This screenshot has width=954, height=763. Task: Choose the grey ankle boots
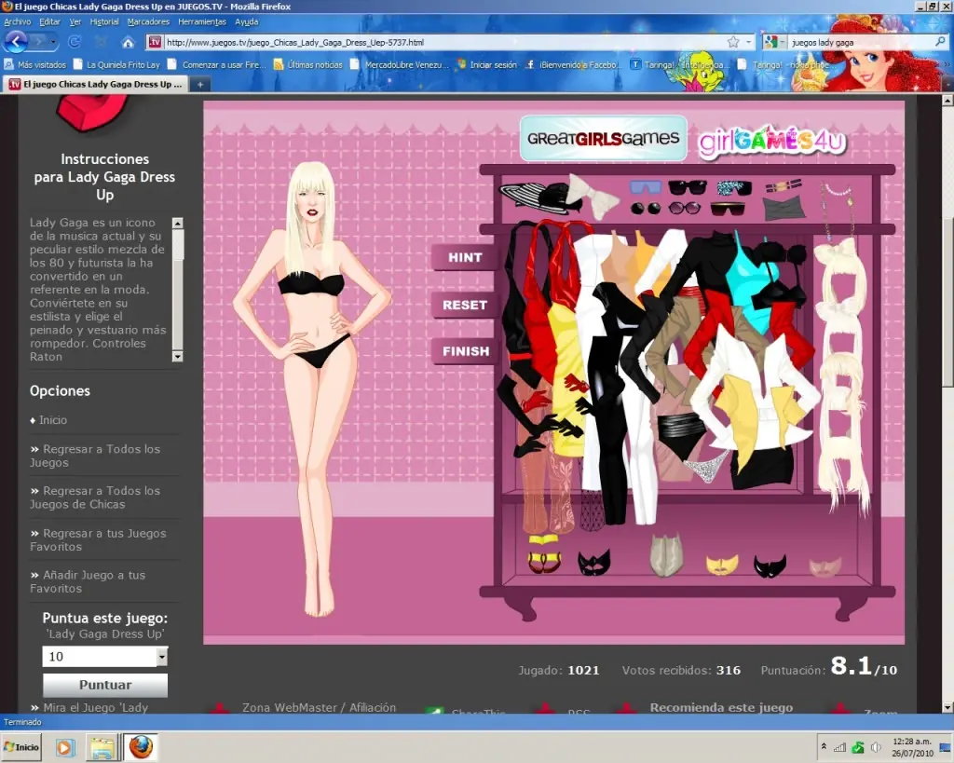[x=665, y=555]
